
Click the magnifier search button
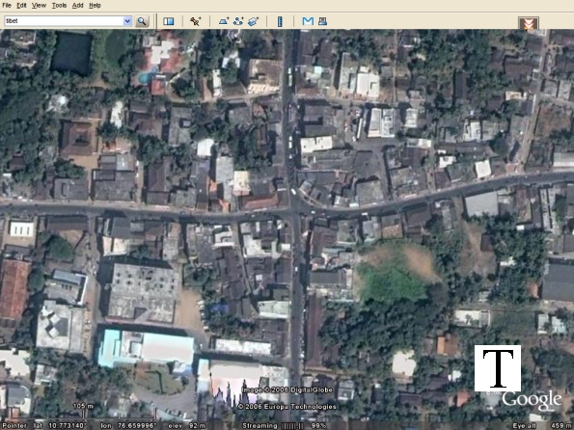142,21
